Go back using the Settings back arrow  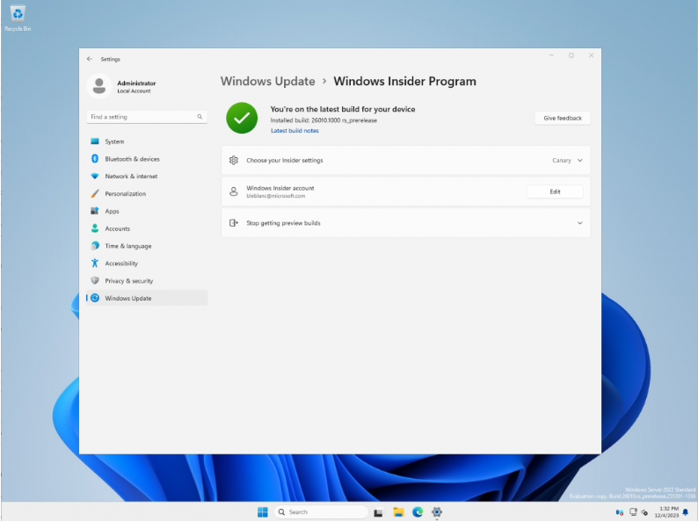coord(90,59)
